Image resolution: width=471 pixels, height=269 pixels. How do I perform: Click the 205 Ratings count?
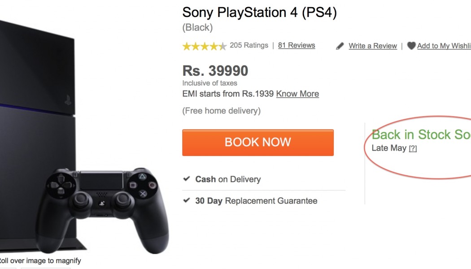click(249, 45)
